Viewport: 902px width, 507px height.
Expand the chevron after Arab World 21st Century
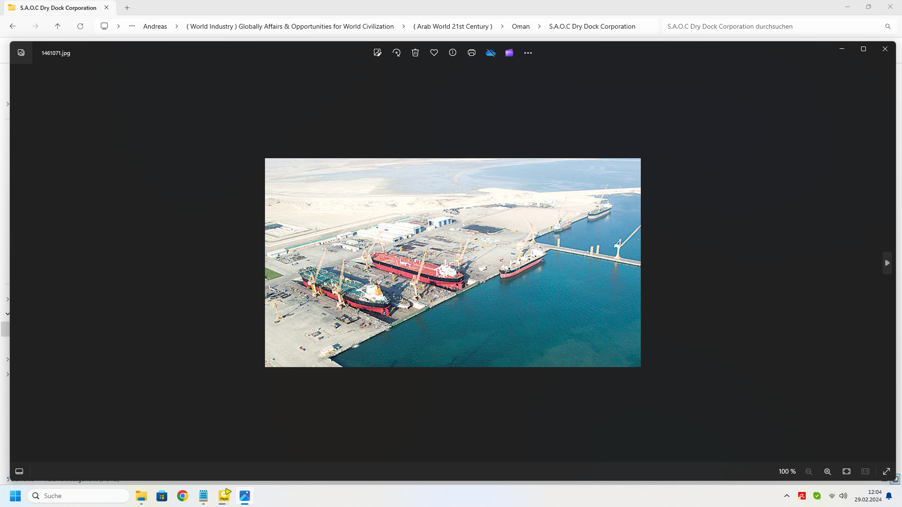[502, 26]
